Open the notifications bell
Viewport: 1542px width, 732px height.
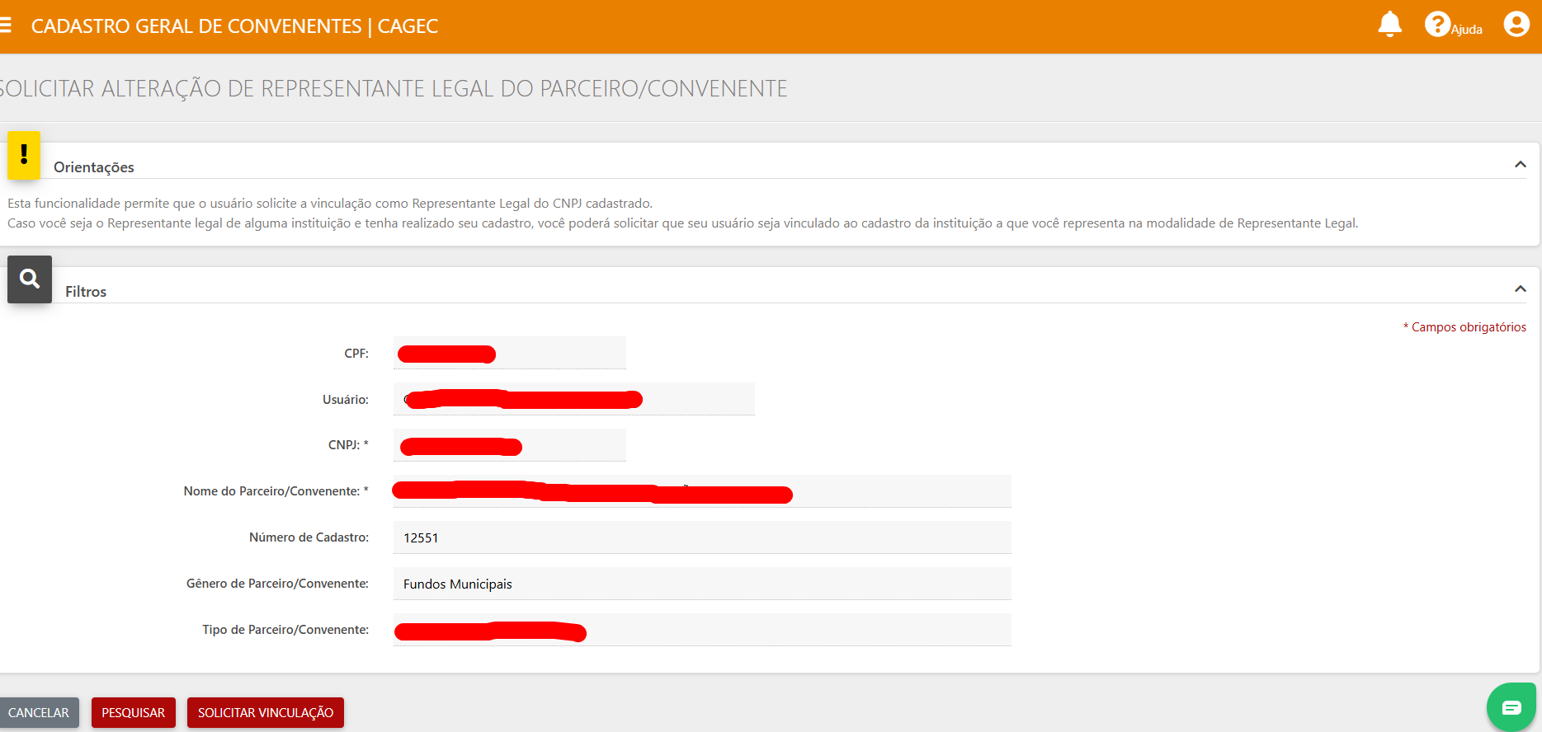[x=1389, y=25]
